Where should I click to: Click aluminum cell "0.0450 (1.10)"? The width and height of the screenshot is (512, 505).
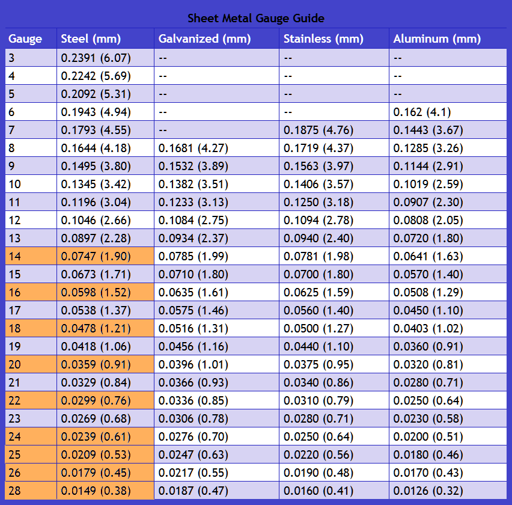point(448,310)
